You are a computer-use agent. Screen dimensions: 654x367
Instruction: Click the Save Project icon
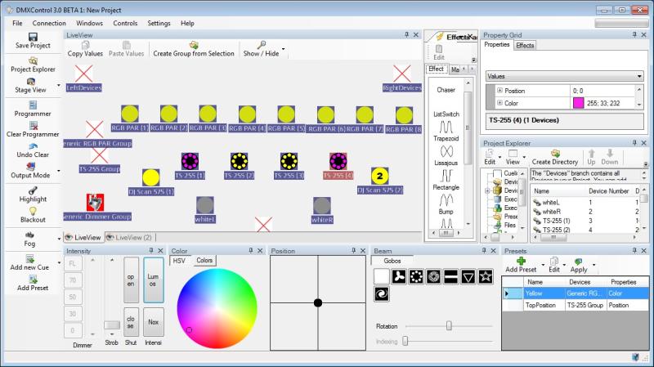pos(33,37)
